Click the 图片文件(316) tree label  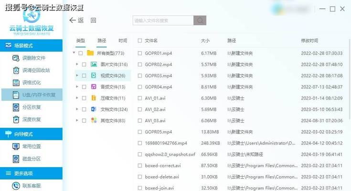coord(114,64)
